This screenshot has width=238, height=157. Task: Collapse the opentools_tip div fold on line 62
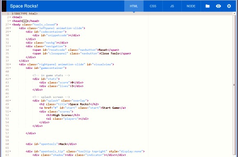pyautogui.click(x=10, y=151)
